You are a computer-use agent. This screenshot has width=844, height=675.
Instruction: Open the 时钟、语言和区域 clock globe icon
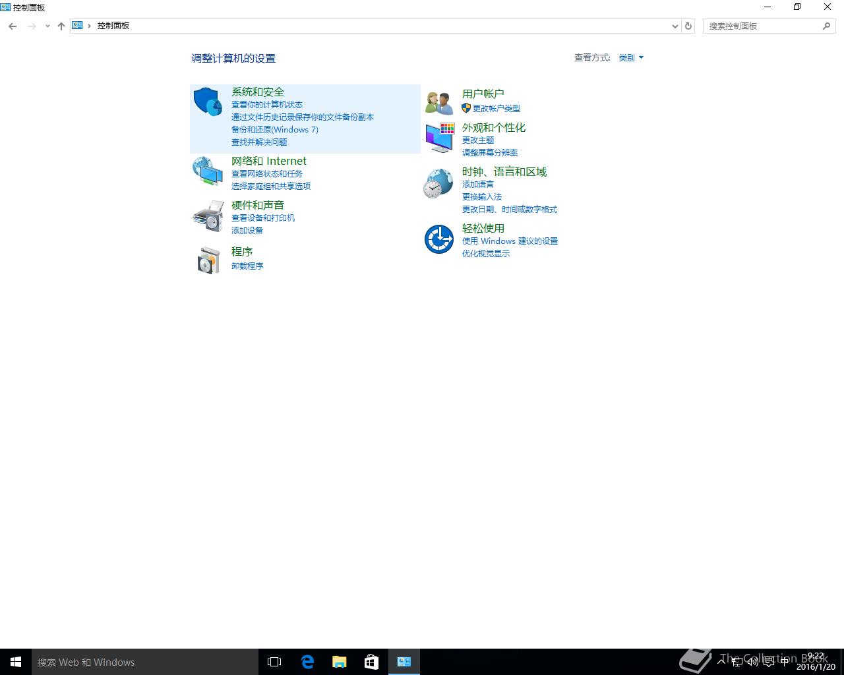pyautogui.click(x=438, y=183)
